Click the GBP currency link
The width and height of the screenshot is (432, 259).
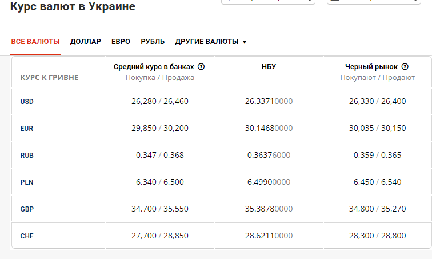(x=27, y=209)
